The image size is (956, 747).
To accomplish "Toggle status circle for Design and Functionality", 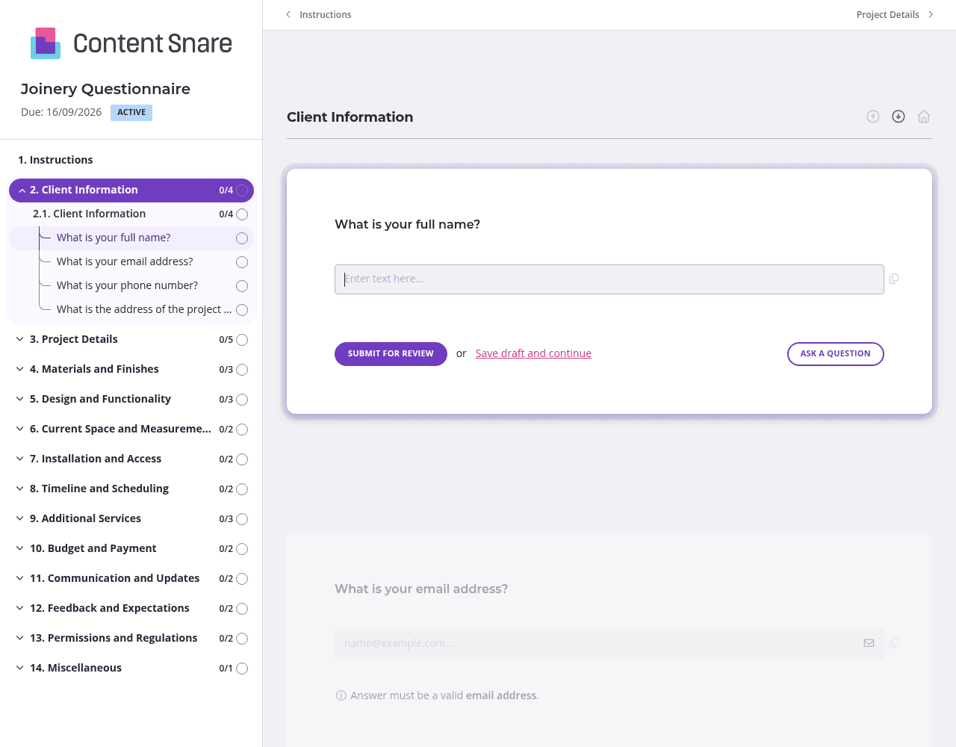I will (242, 400).
